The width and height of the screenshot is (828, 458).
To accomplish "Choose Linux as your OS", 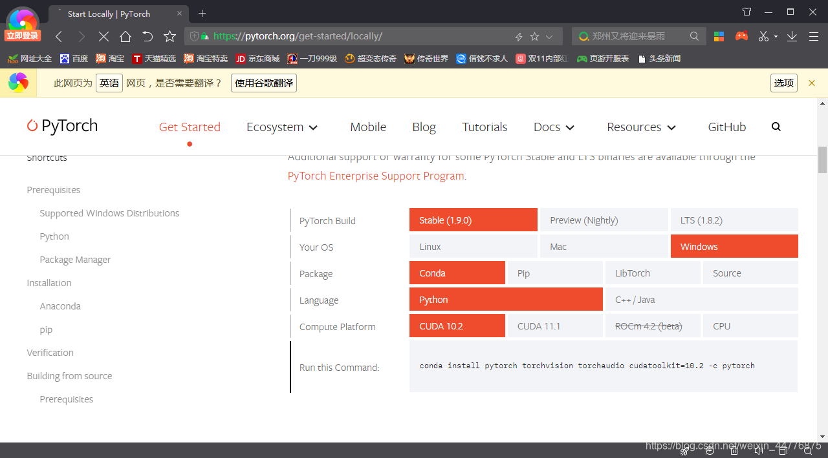I will click(474, 246).
